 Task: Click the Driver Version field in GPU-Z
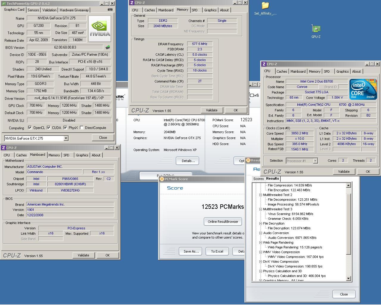(69, 98)
